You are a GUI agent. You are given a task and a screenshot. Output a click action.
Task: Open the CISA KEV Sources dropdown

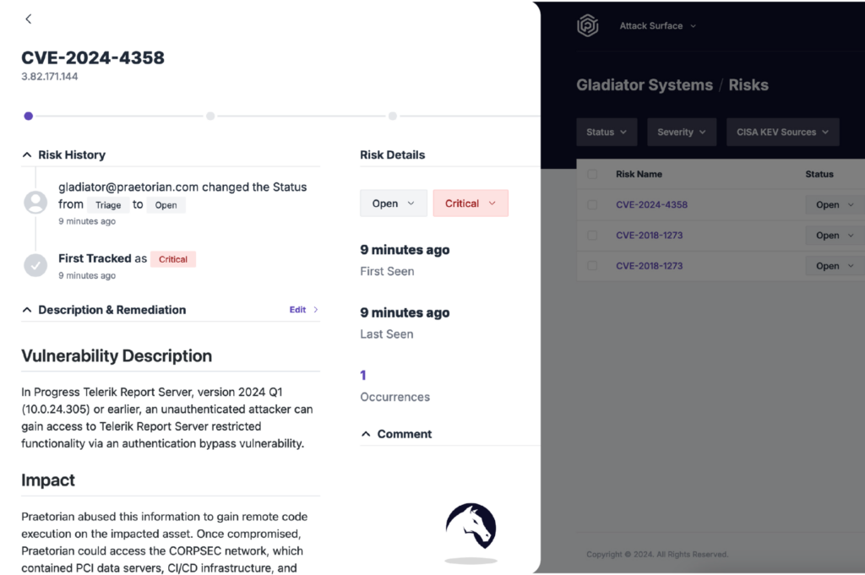pyautogui.click(x=783, y=132)
